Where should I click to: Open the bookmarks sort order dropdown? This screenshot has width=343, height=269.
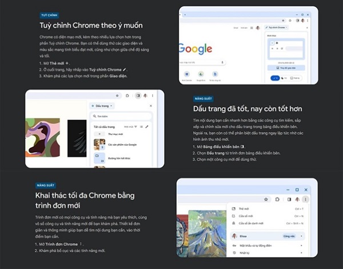tap(130, 126)
